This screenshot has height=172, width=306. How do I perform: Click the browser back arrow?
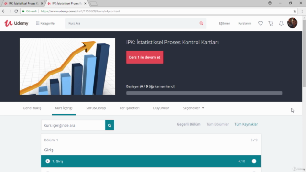click(3, 11)
